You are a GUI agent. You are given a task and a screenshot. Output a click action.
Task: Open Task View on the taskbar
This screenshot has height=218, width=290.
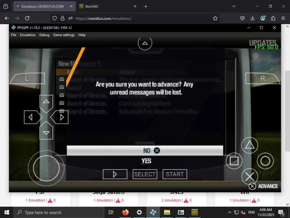pyautogui.click(x=111, y=212)
